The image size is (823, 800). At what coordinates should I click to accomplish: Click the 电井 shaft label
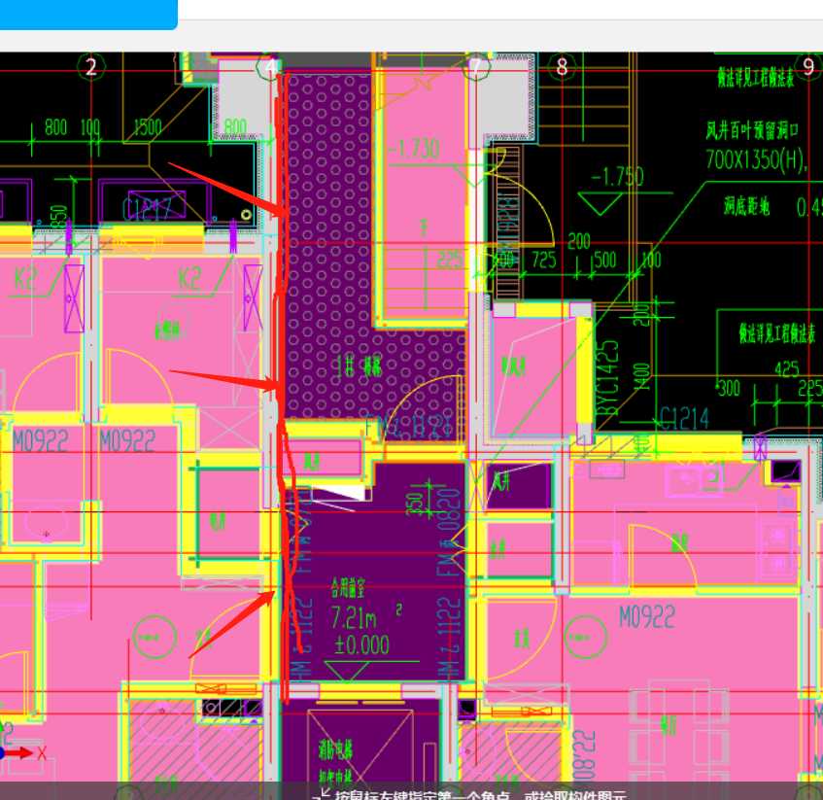[x=218, y=521]
